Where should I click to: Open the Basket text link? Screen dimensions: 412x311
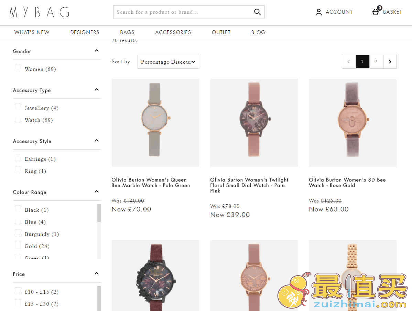[x=392, y=12]
